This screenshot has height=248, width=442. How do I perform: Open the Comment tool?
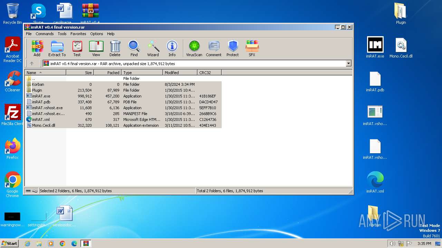pyautogui.click(x=214, y=48)
